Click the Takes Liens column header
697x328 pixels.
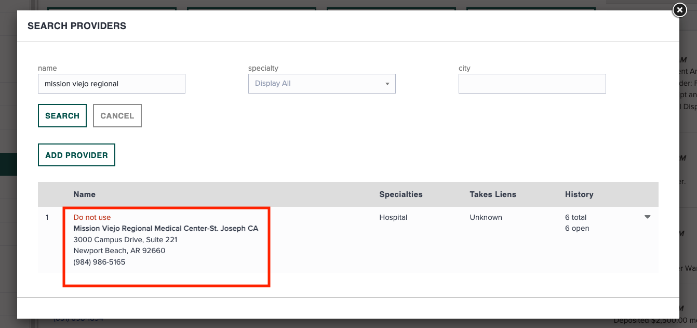tap(493, 194)
